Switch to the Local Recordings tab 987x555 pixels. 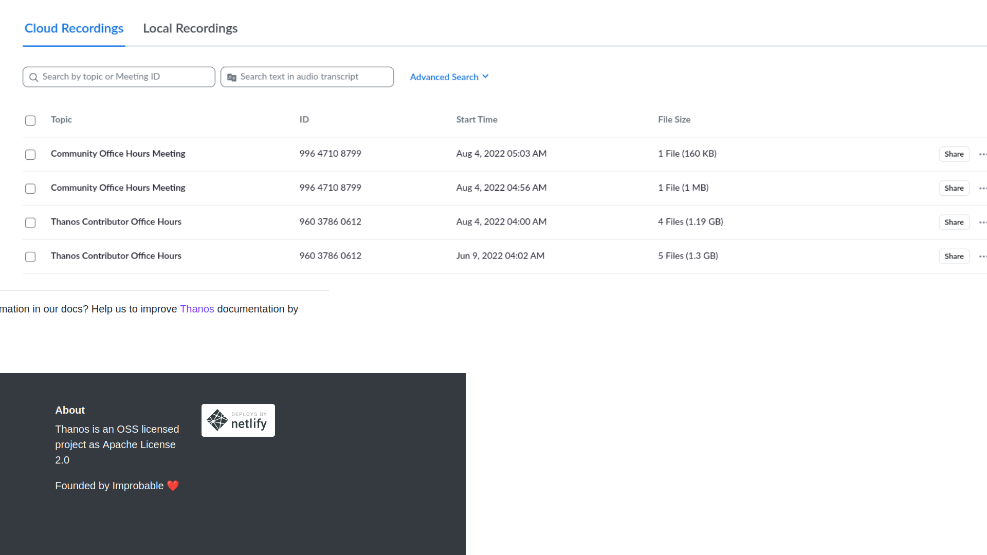click(x=190, y=28)
